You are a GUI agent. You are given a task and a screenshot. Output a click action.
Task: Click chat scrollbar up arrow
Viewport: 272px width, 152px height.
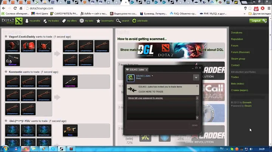197,98
